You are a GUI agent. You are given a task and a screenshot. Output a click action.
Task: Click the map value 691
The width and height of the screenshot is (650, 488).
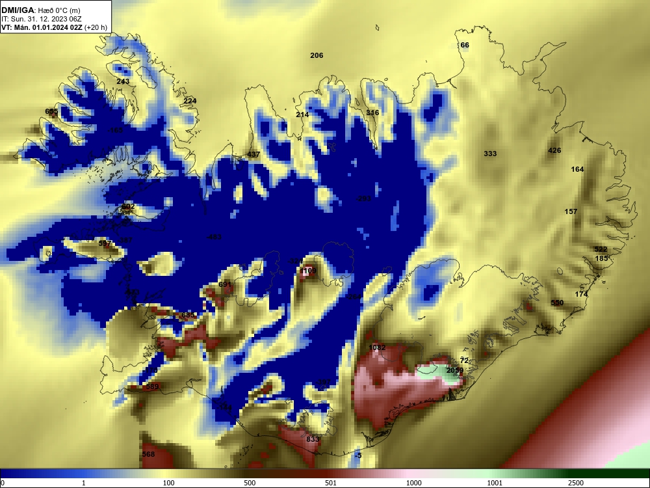[225, 284]
